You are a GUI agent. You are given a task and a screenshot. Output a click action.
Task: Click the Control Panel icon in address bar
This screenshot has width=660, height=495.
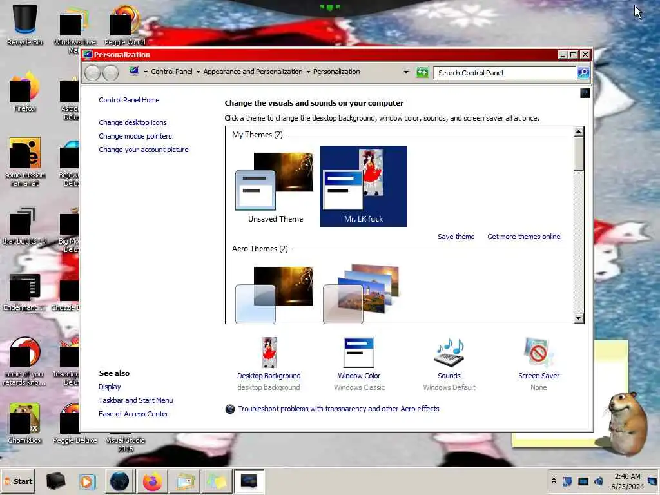click(134, 71)
